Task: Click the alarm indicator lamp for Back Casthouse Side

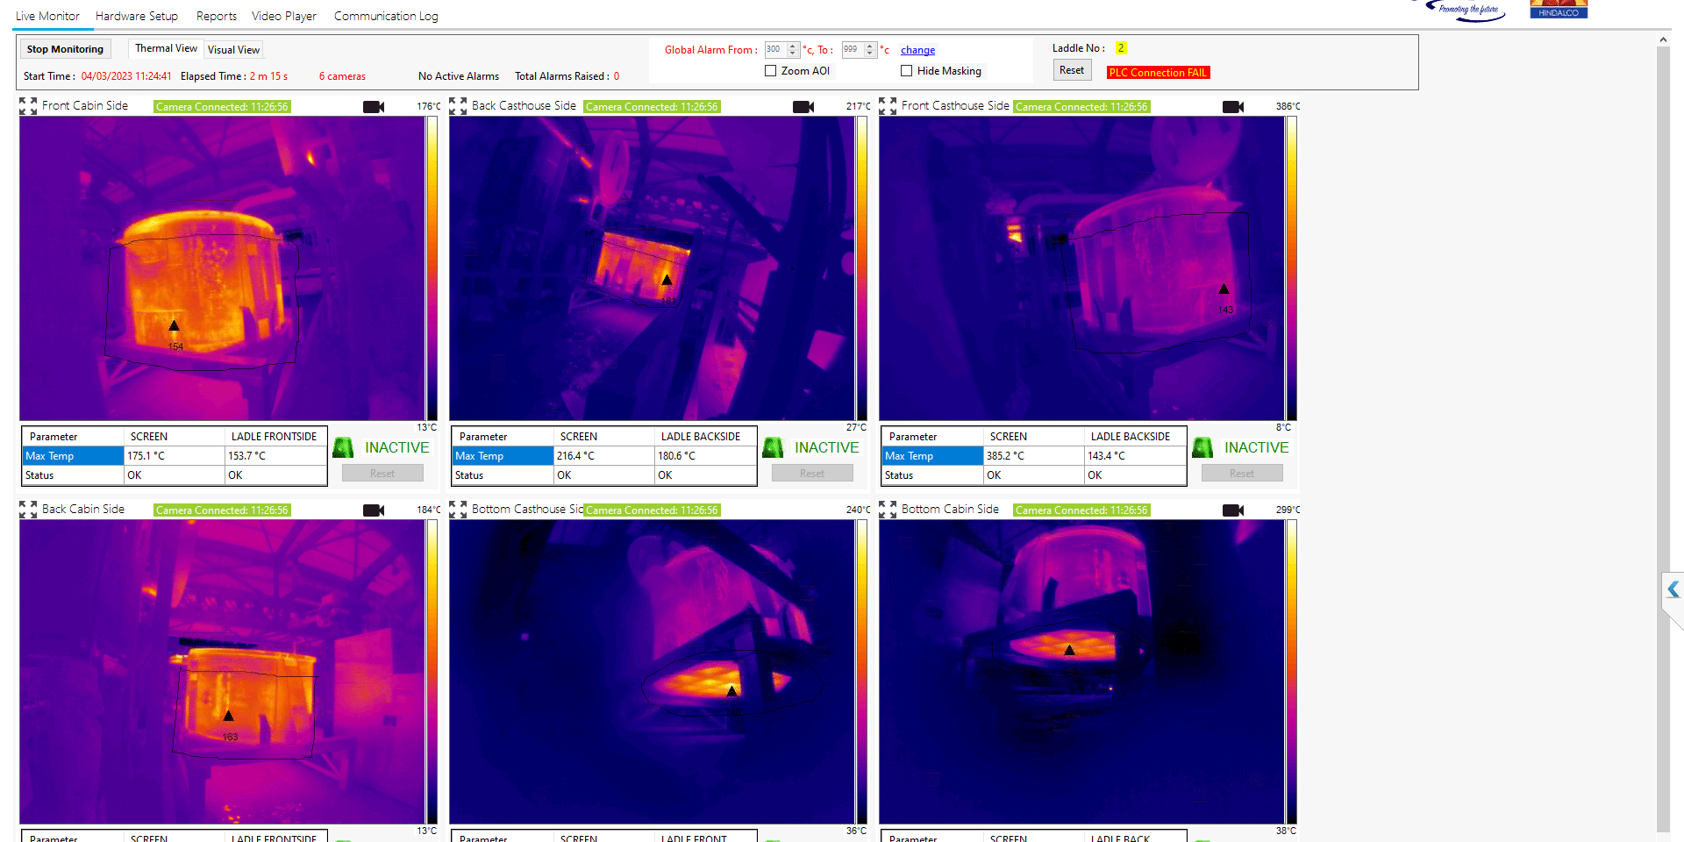Action: pyautogui.click(x=773, y=446)
